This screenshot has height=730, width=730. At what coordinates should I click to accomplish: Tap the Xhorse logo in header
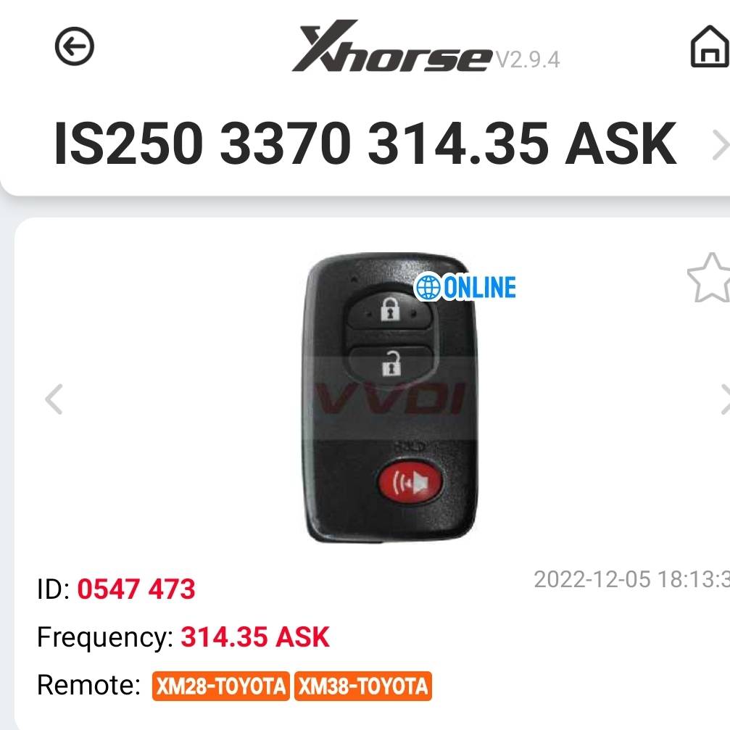point(392,46)
